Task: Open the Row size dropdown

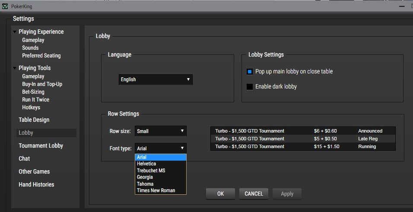Action: (161, 131)
